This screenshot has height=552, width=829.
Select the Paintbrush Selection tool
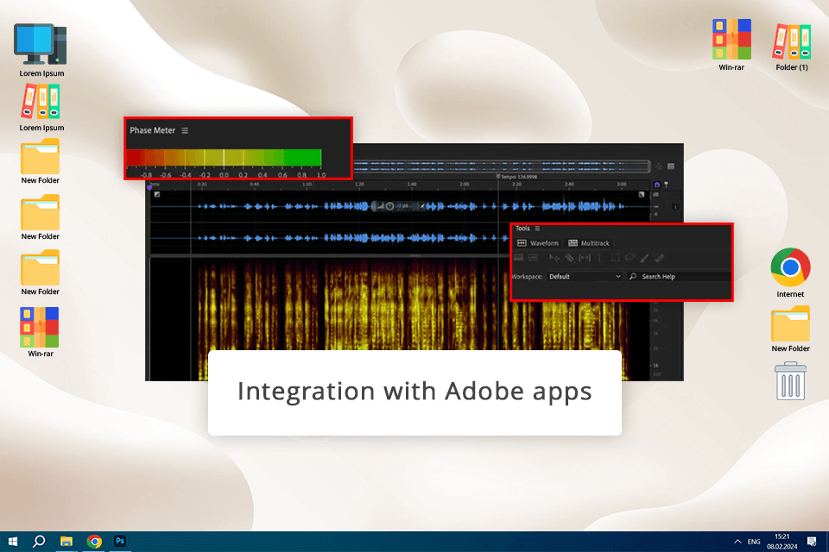point(644,258)
